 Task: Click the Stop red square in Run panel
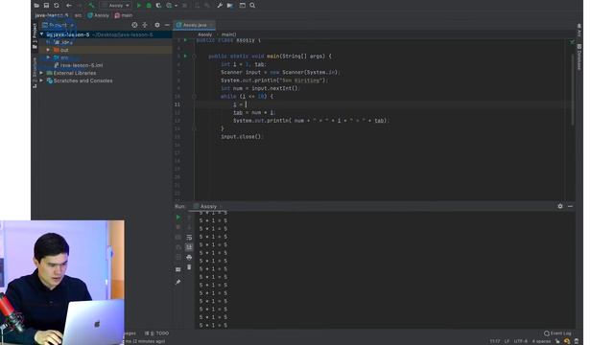pyautogui.click(x=178, y=227)
